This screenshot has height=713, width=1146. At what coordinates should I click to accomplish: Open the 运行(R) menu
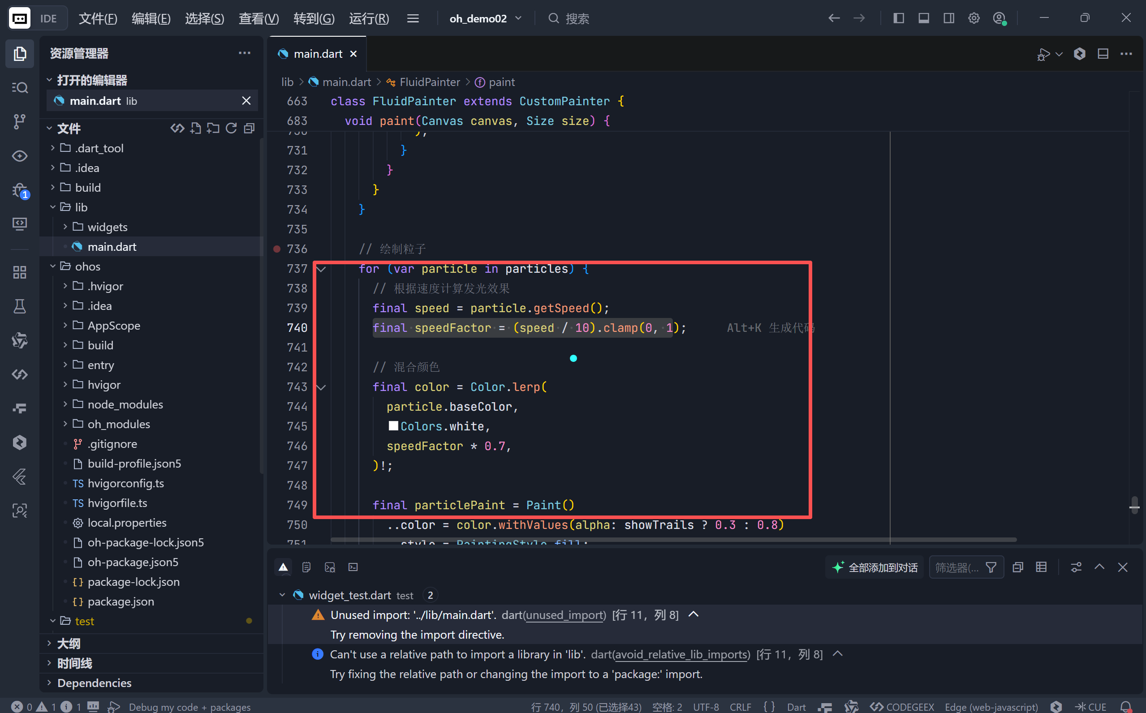click(369, 18)
